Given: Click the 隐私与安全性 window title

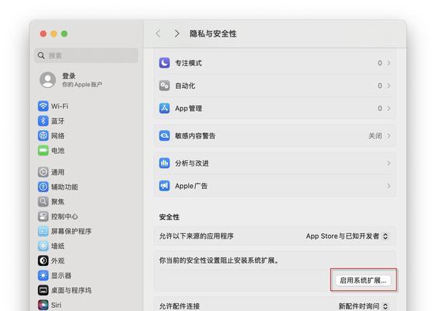Looking at the screenshot, I should 213,33.
